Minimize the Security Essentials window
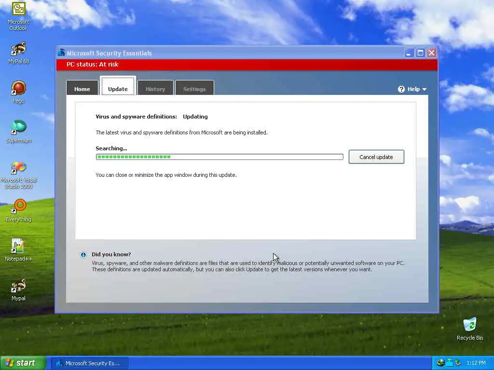 (409, 53)
